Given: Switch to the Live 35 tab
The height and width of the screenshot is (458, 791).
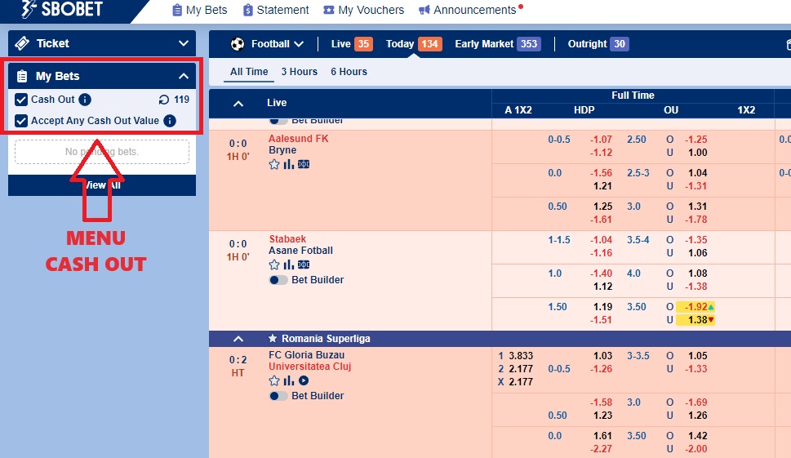Looking at the screenshot, I should point(352,44).
